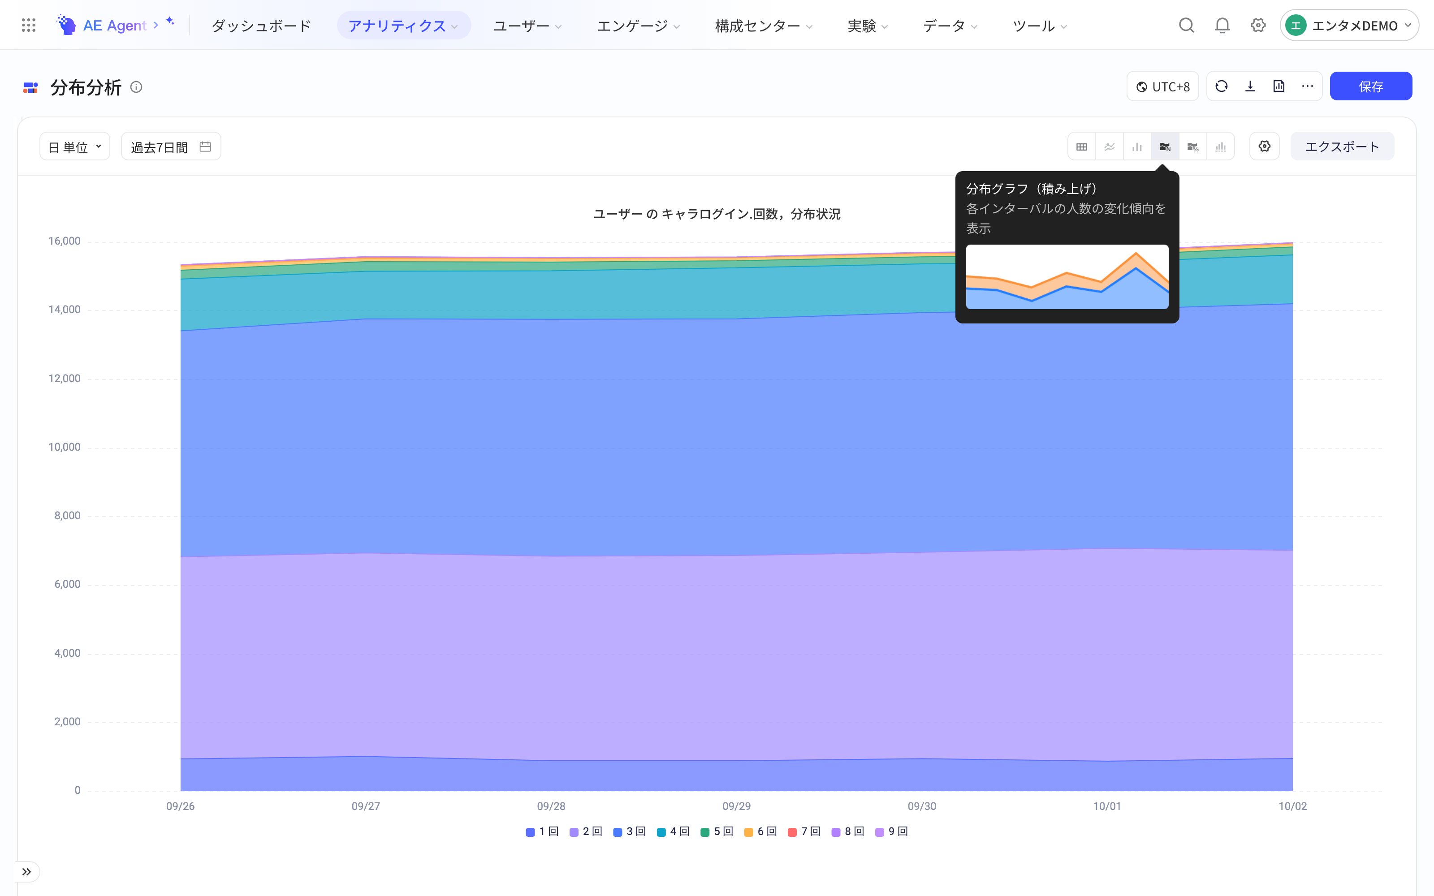
Task: Click the AE Agent logo
Action: 101,25
